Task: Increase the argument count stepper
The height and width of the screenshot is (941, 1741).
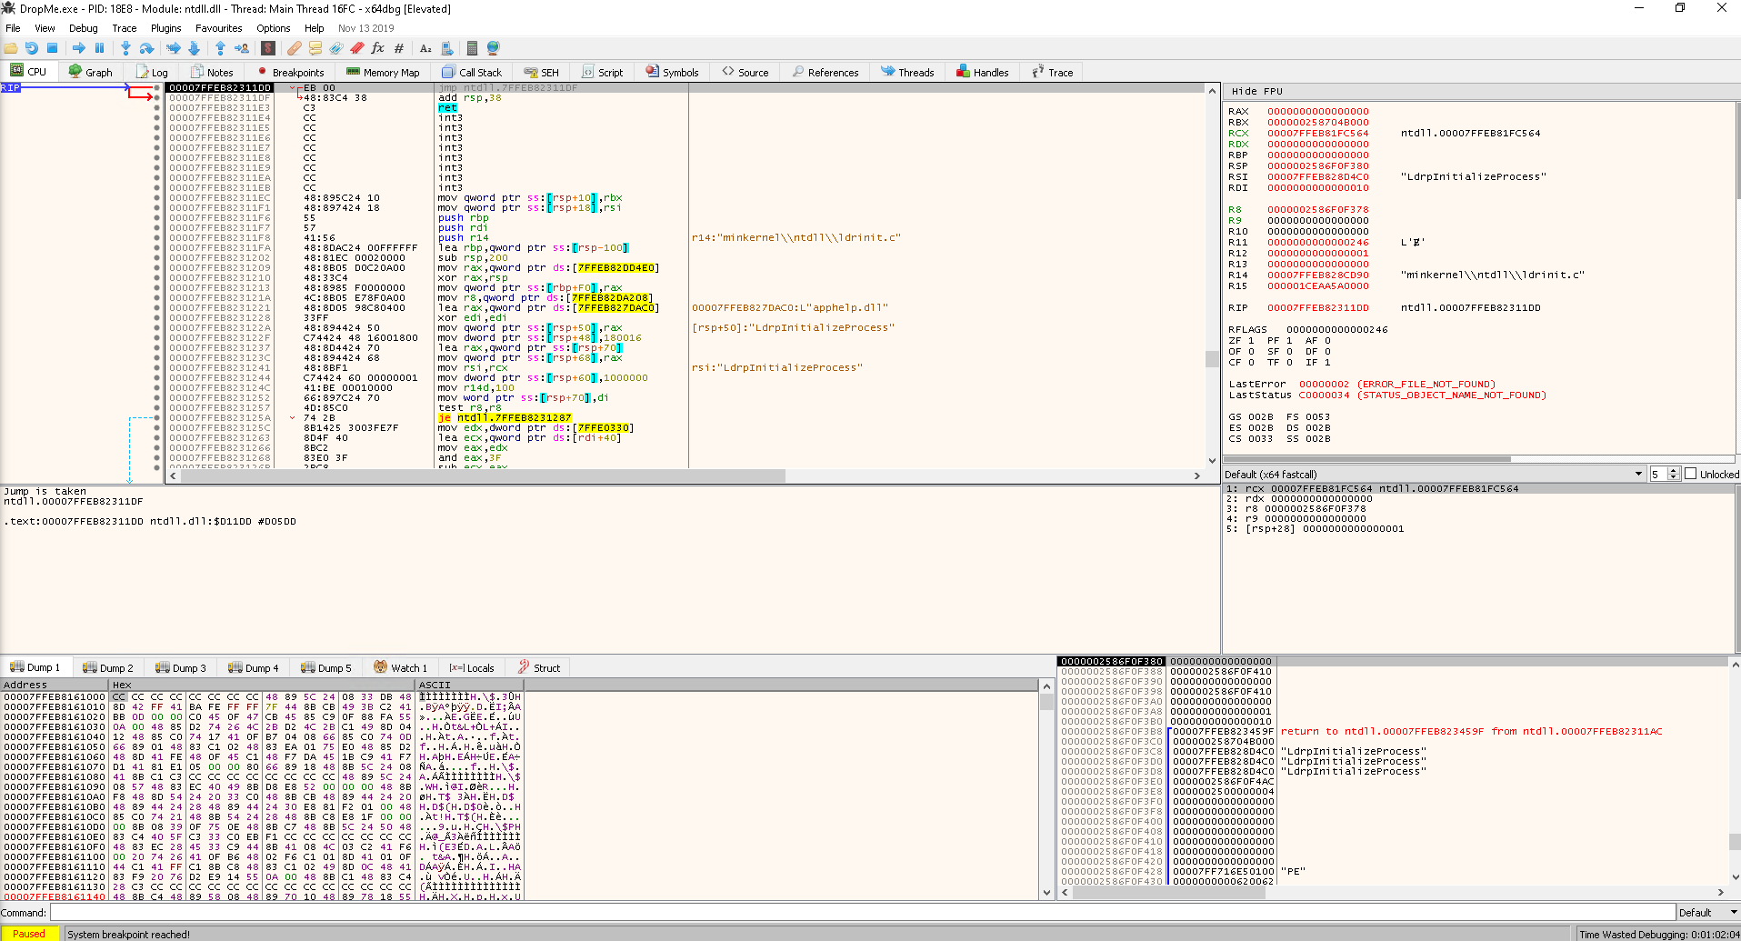Action: tap(1673, 471)
